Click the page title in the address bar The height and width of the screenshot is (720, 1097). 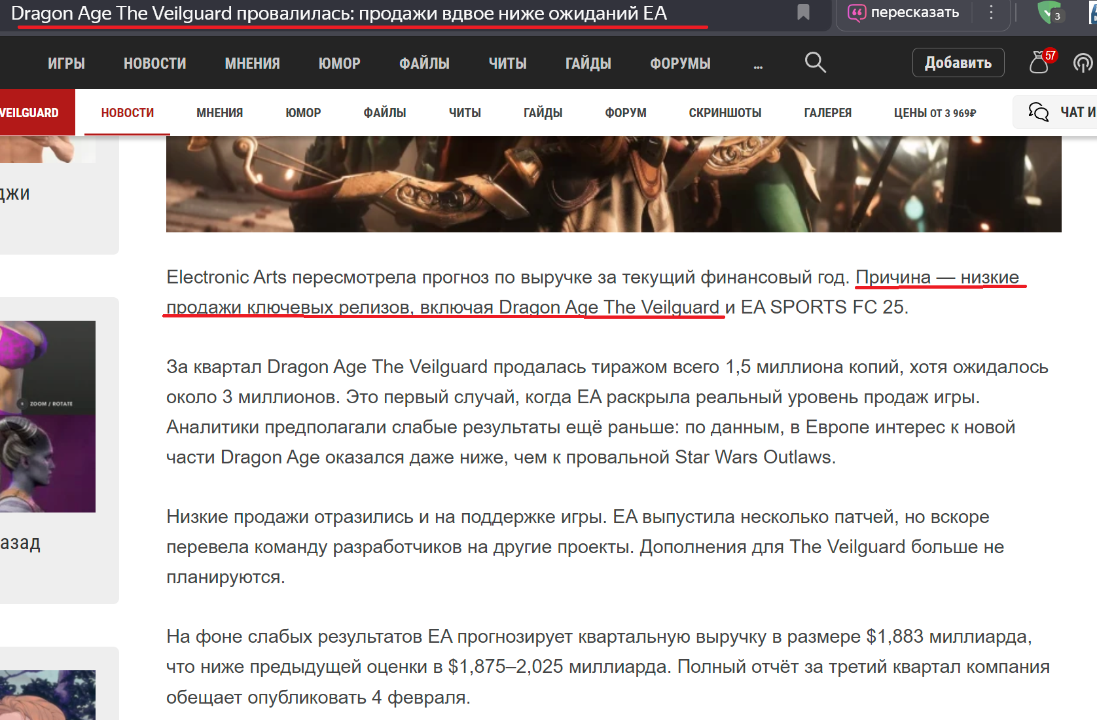(339, 13)
